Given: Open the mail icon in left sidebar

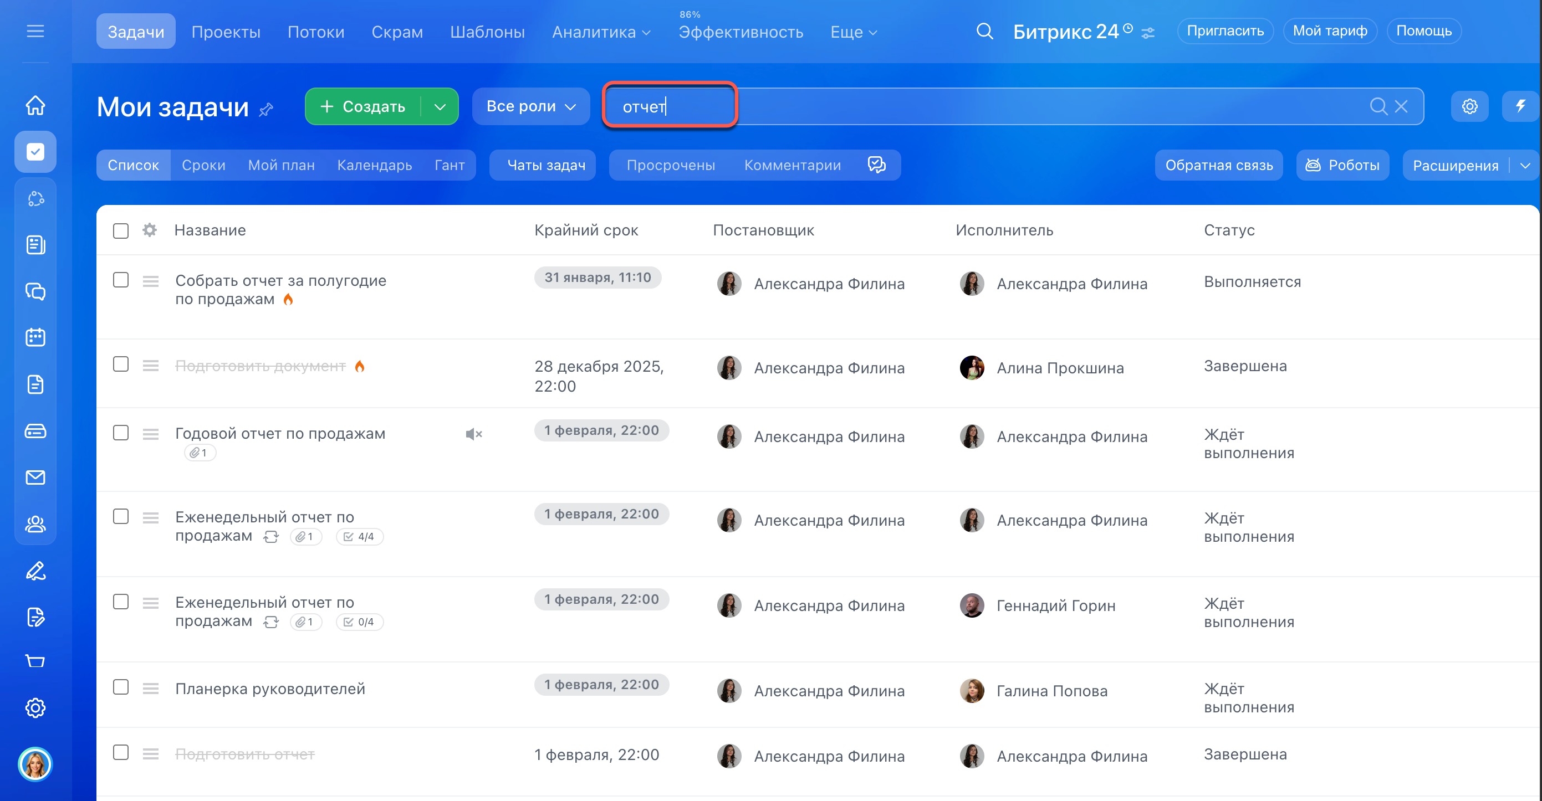Looking at the screenshot, I should pos(35,477).
